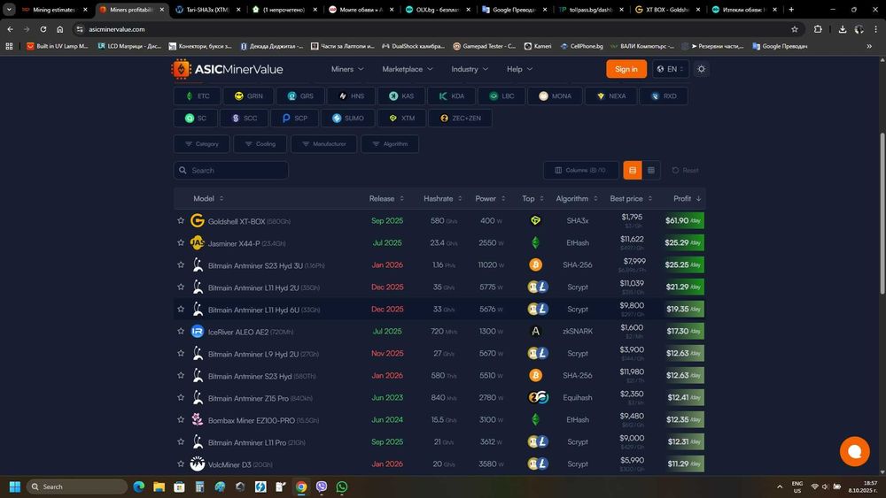Click the $61.90/day profit badge
The image size is (886, 498).
click(683, 220)
